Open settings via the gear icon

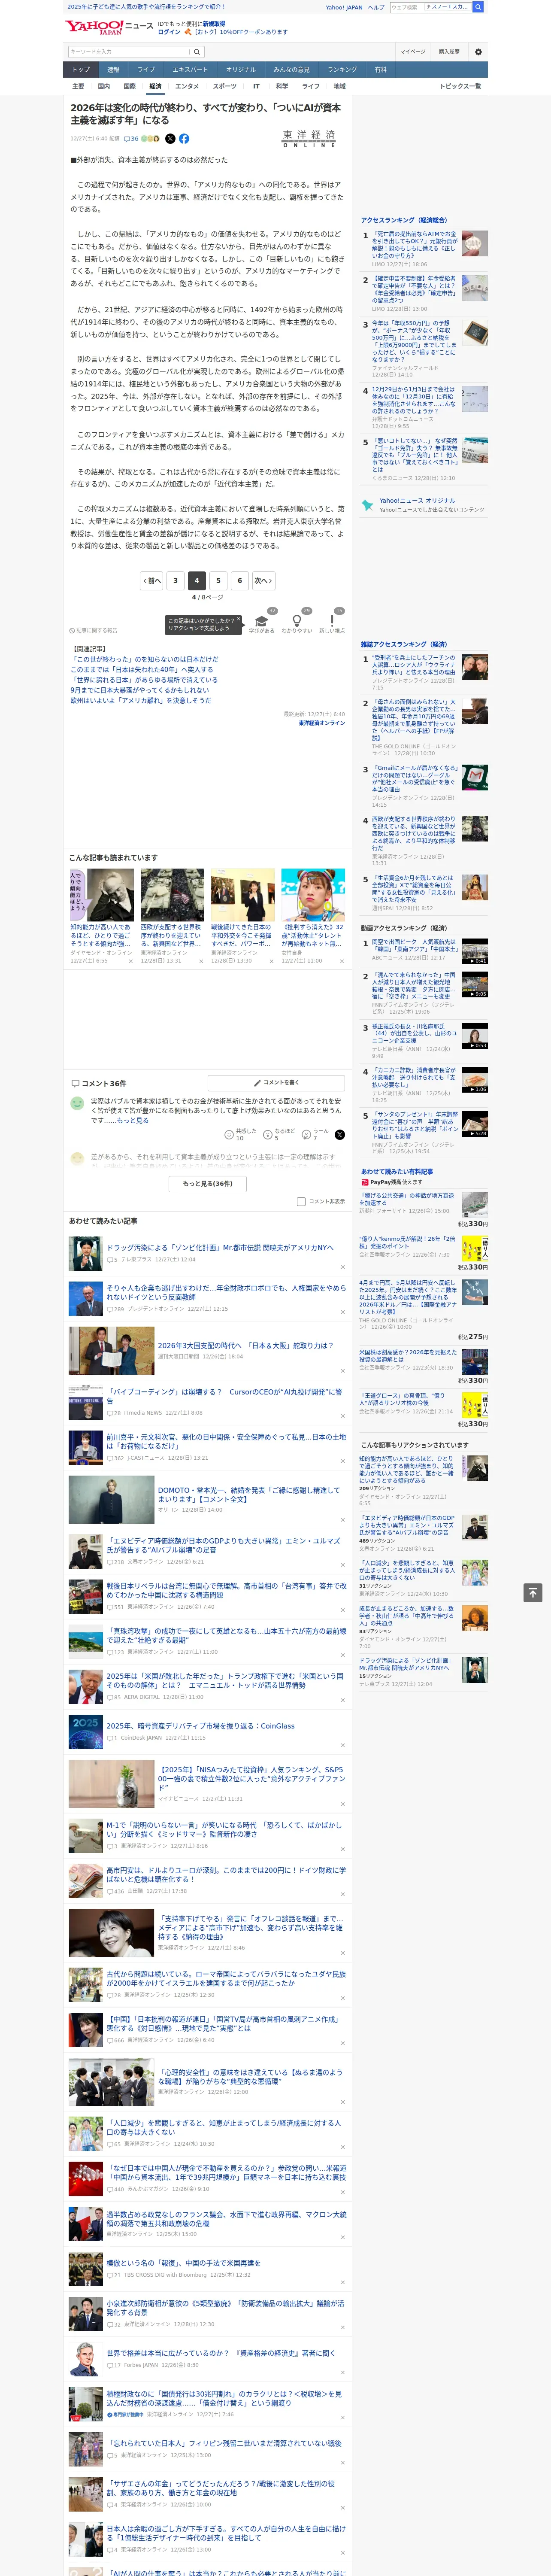click(478, 51)
